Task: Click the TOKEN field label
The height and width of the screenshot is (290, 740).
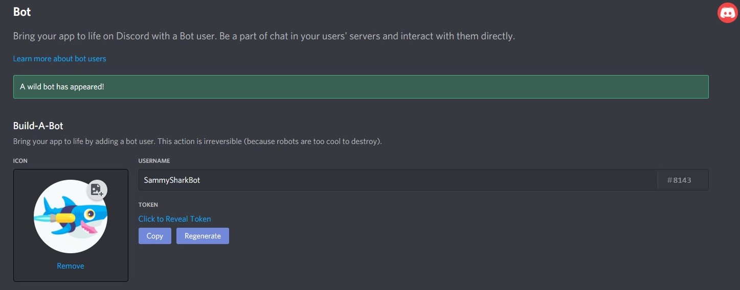Action: tap(148, 205)
